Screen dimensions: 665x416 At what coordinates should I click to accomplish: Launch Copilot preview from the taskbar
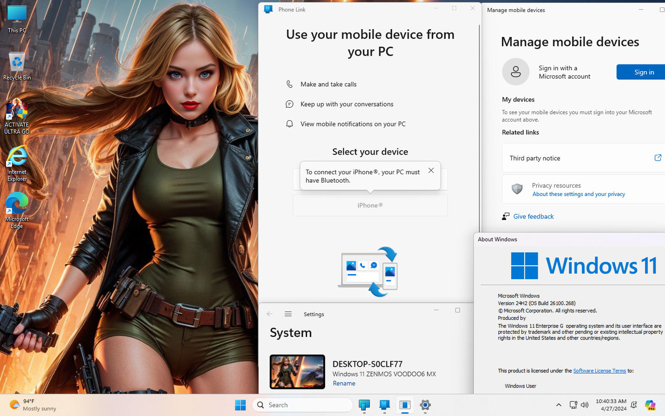pyautogui.click(x=650, y=405)
